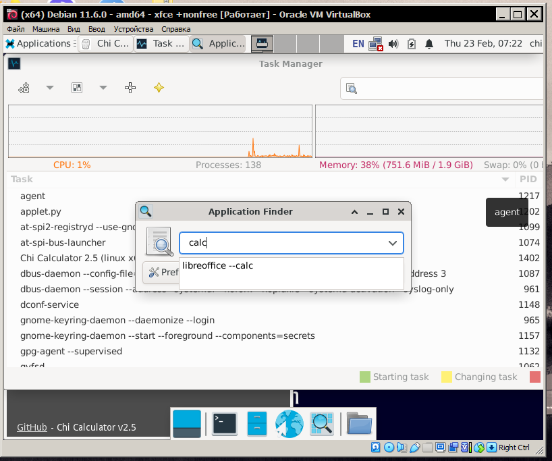This screenshot has width=552, height=461.
Task: Click the Task Manager filter magnifier icon
Action: pyautogui.click(x=352, y=88)
